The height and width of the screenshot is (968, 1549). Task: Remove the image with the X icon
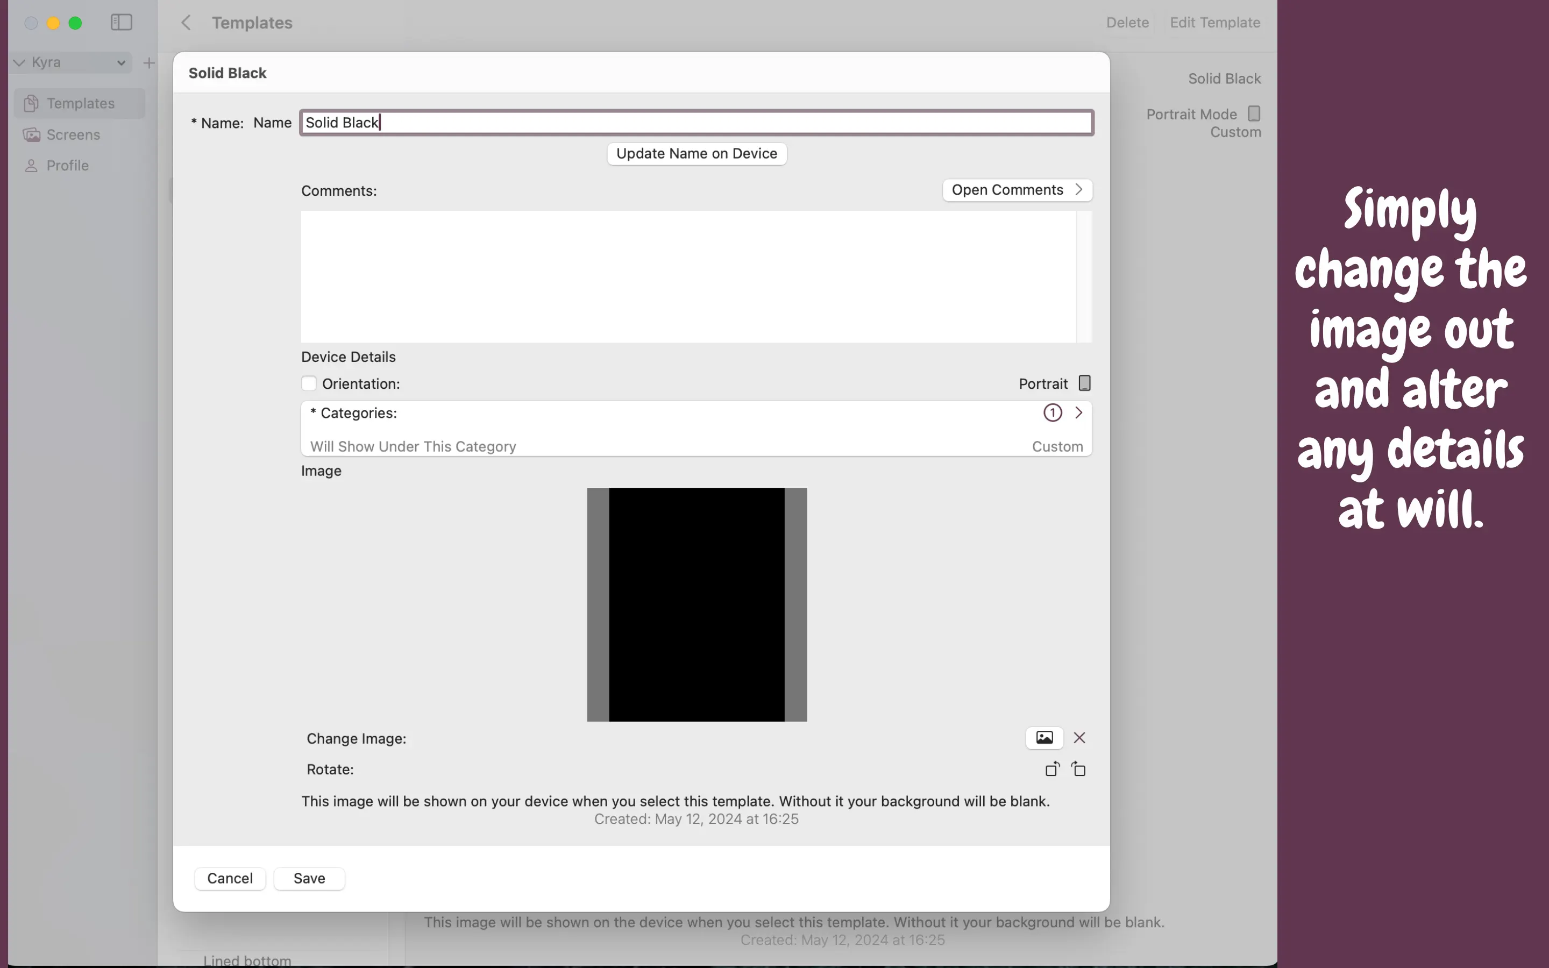point(1079,737)
